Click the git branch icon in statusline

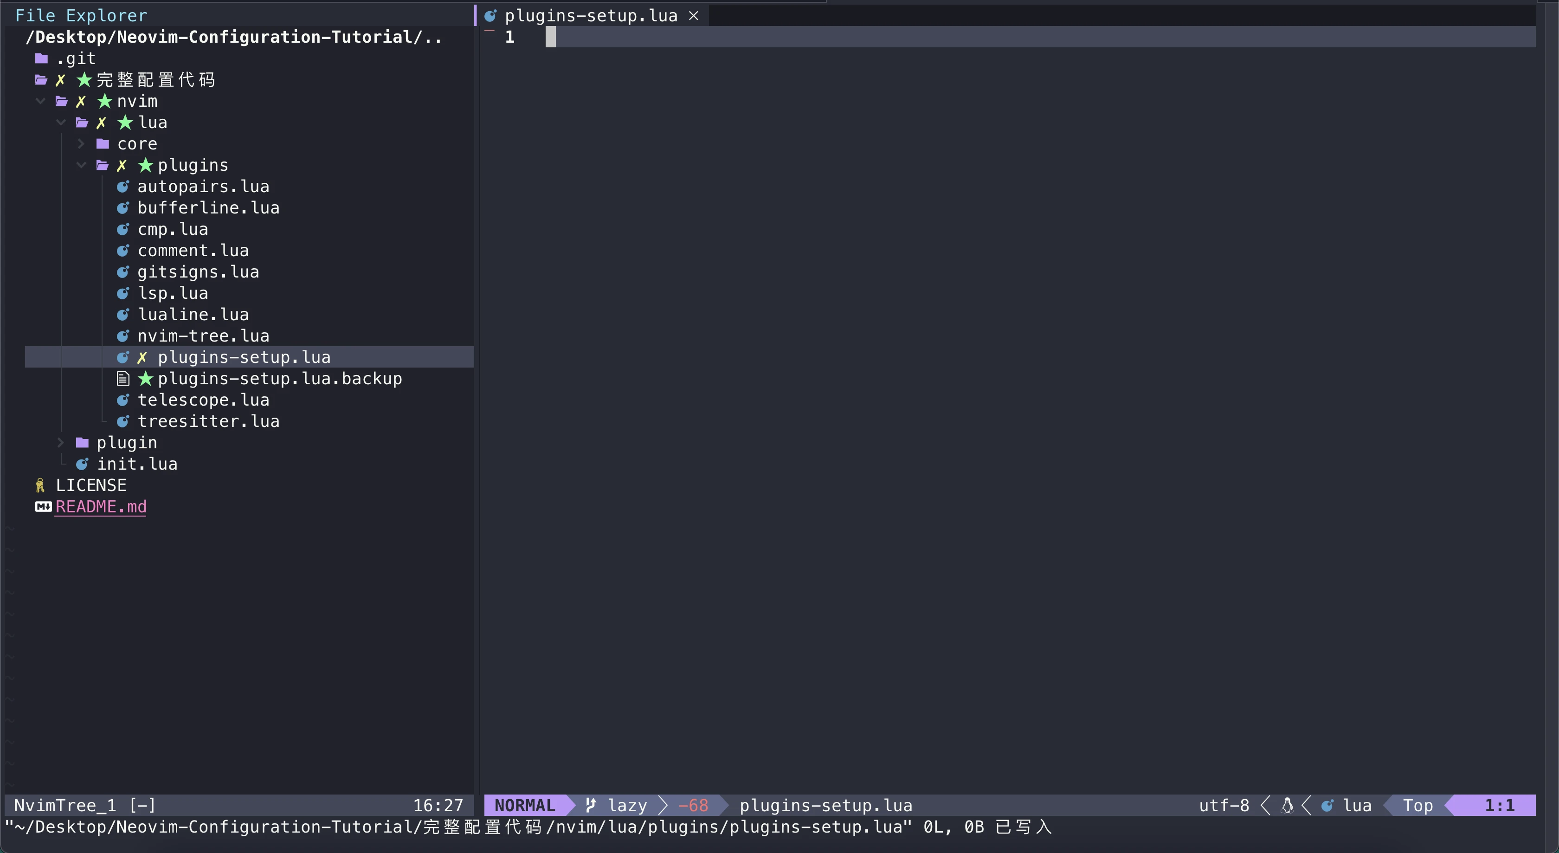(x=591, y=805)
